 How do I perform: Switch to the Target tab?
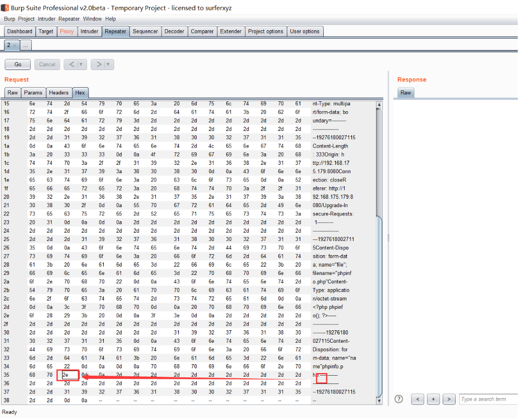tap(46, 31)
